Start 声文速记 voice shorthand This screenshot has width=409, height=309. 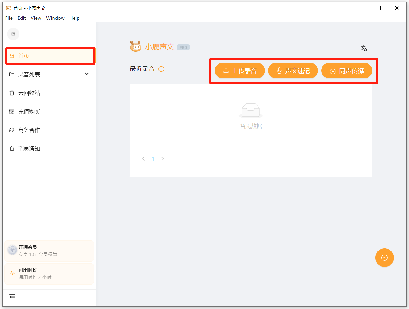[293, 71]
